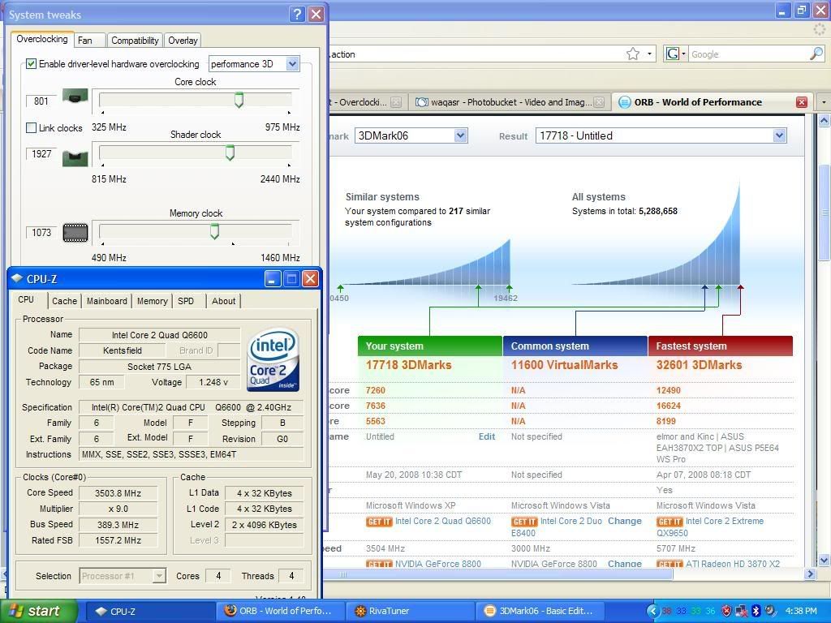Click GET IT beside Intel Core 2 Quad Q6600

coord(379,522)
